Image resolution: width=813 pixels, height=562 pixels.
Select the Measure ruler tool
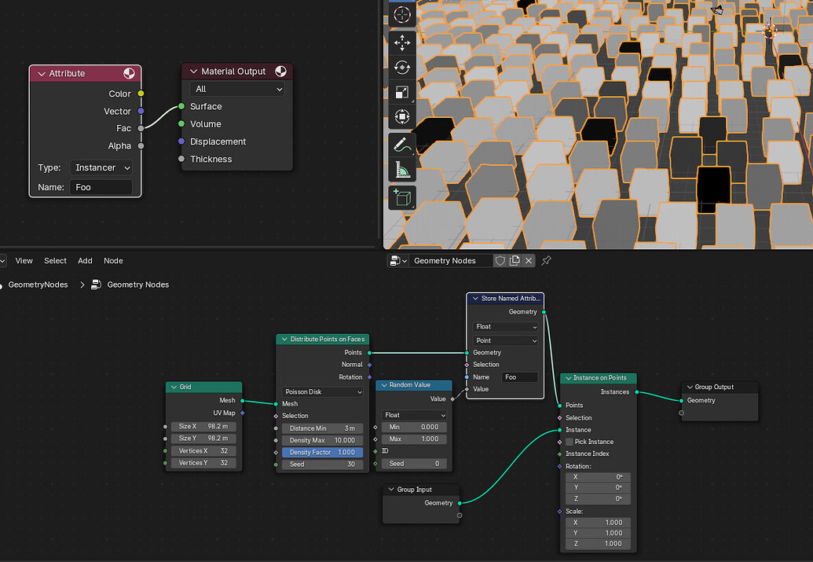(402, 170)
